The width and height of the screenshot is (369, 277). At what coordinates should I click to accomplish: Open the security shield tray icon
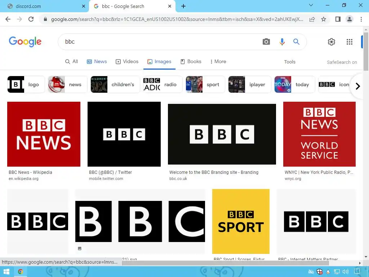(319, 272)
